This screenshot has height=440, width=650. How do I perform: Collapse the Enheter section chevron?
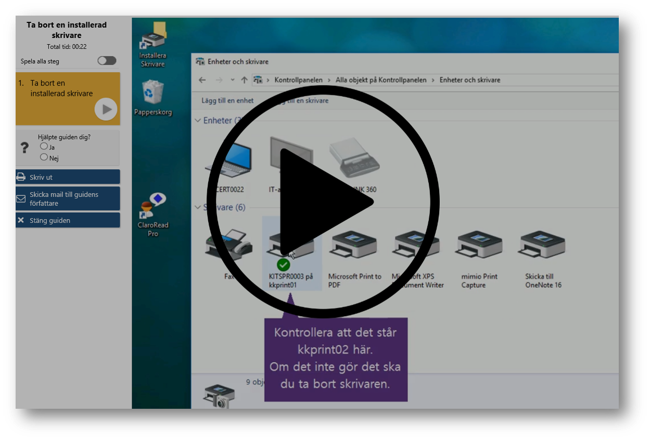(x=198, y=120)
